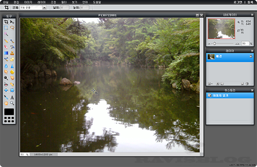Image resolution: width=257 pixels, height=167 pixels.
Task: Click the layer mask button in Layers panel
Action: [x=218, y=84]
